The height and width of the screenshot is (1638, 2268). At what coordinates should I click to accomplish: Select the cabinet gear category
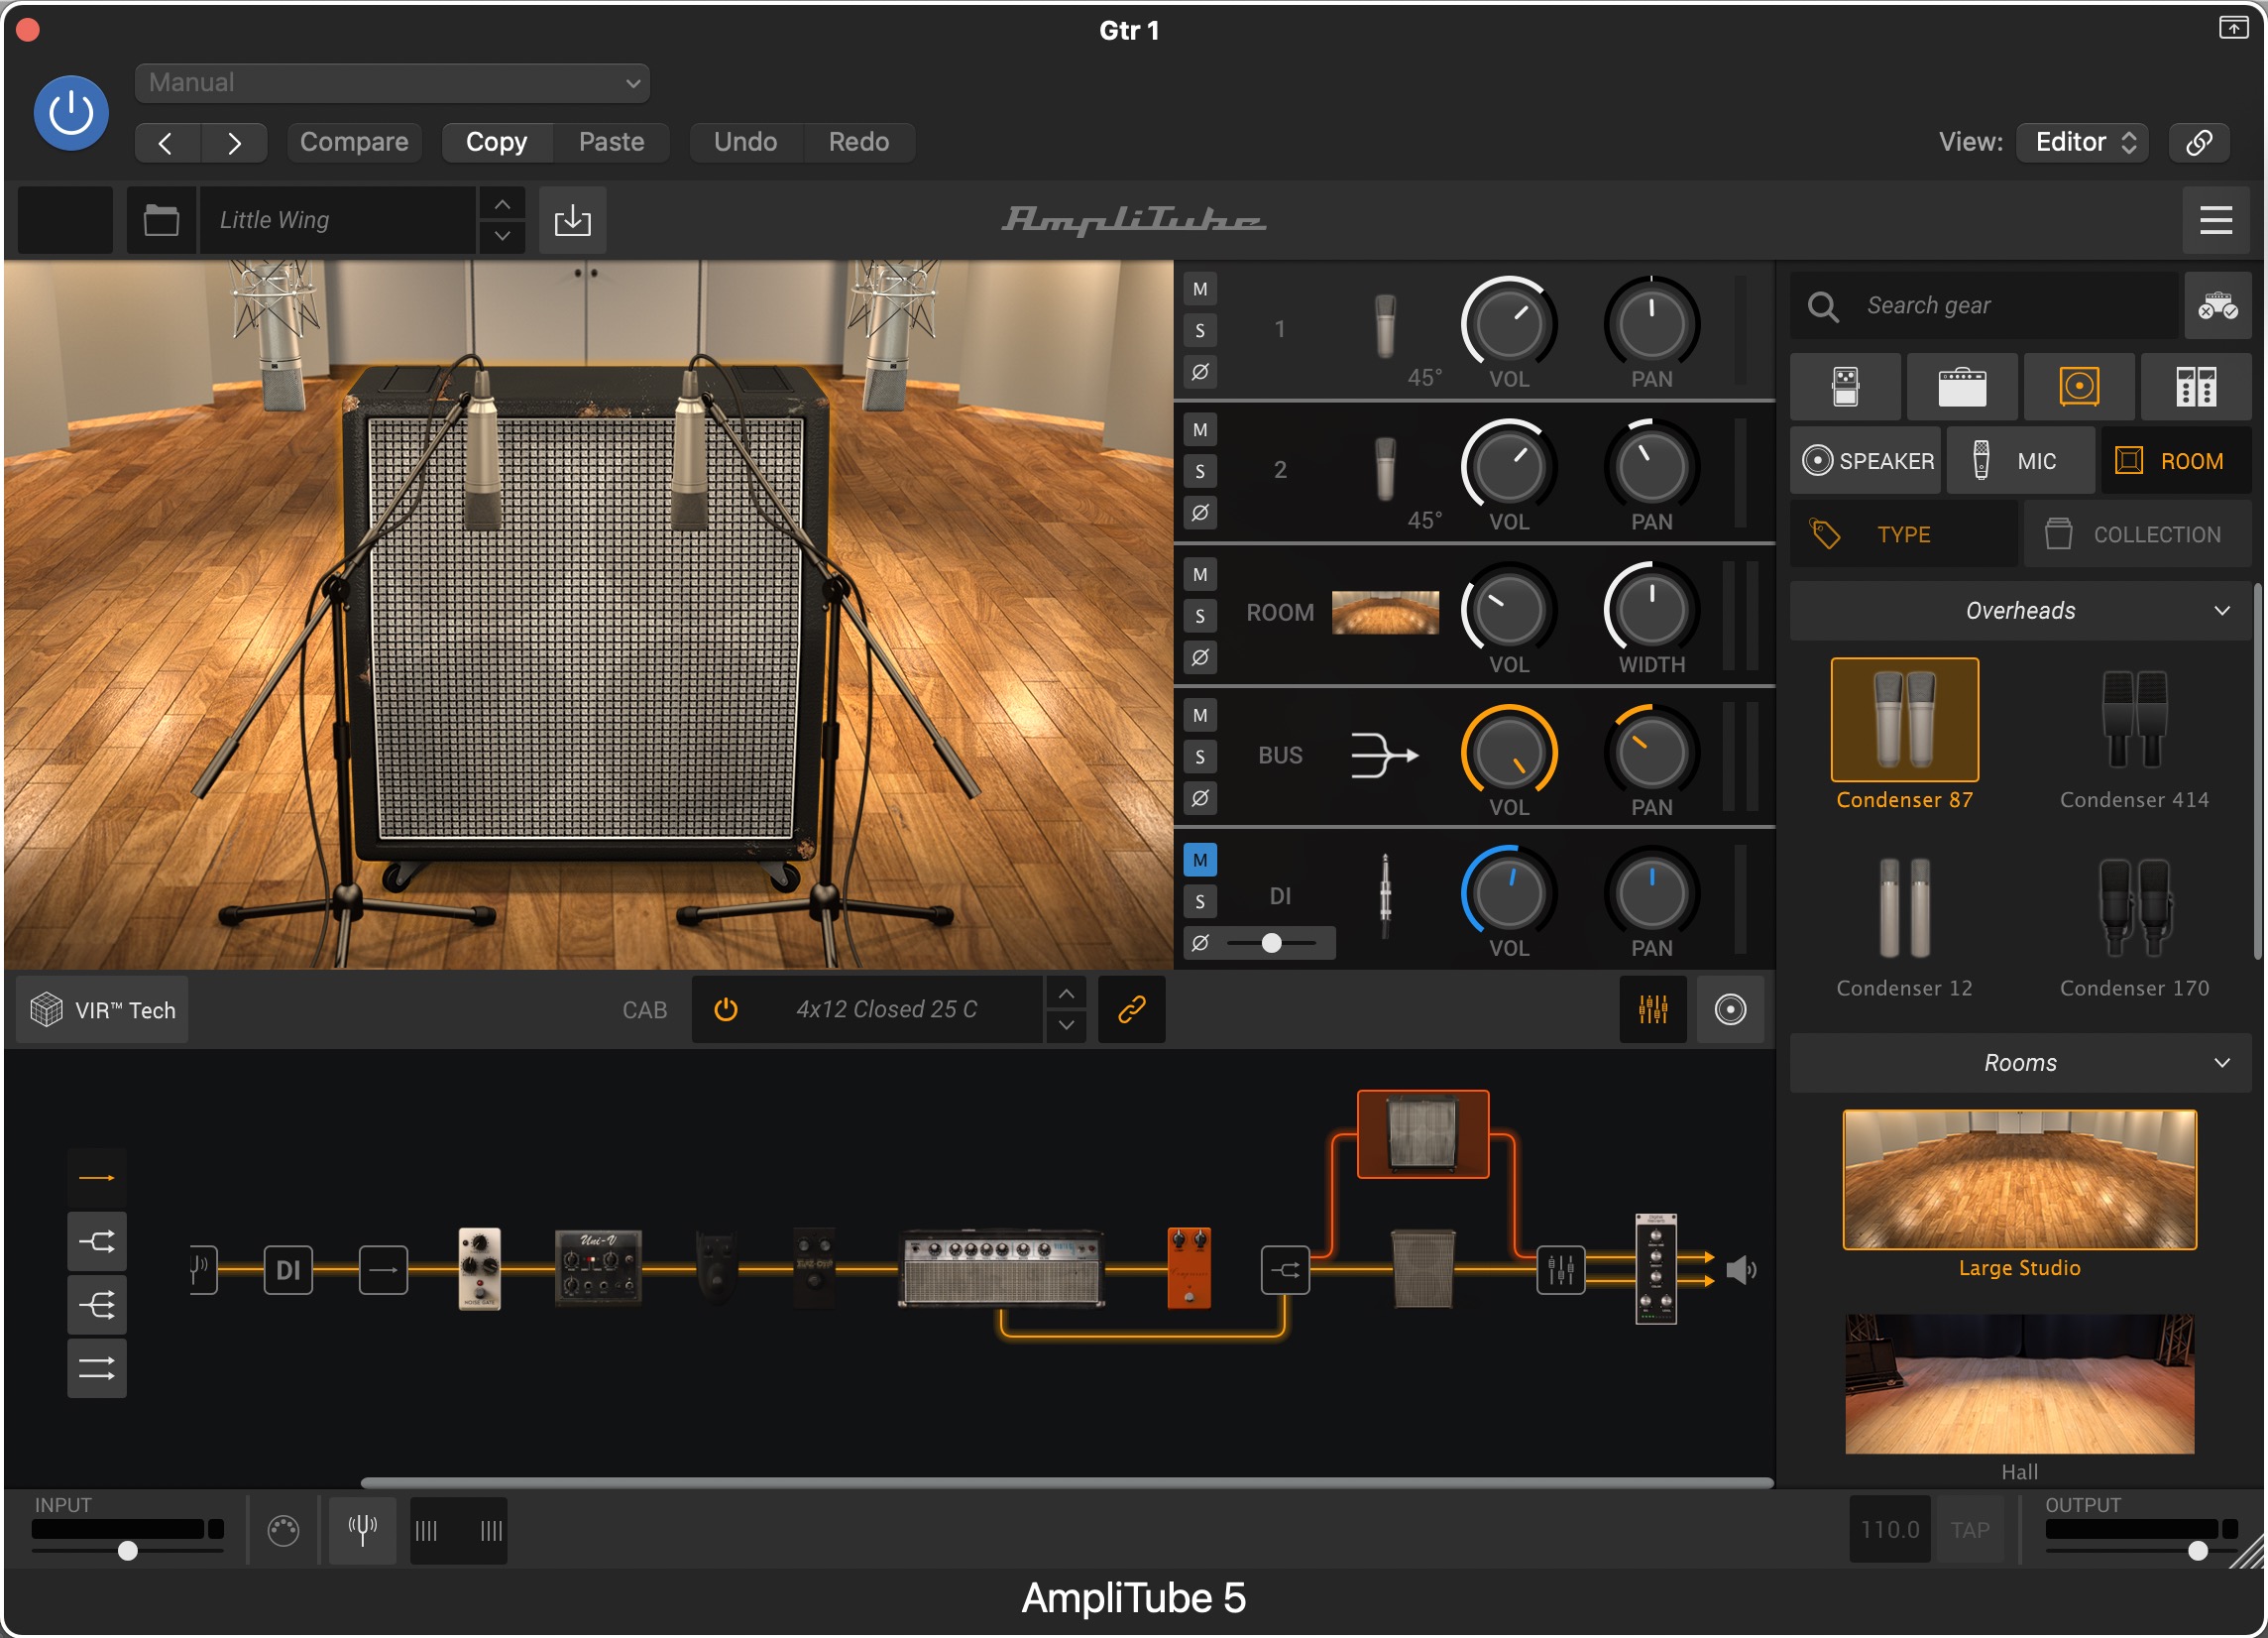click(2079, 387)
